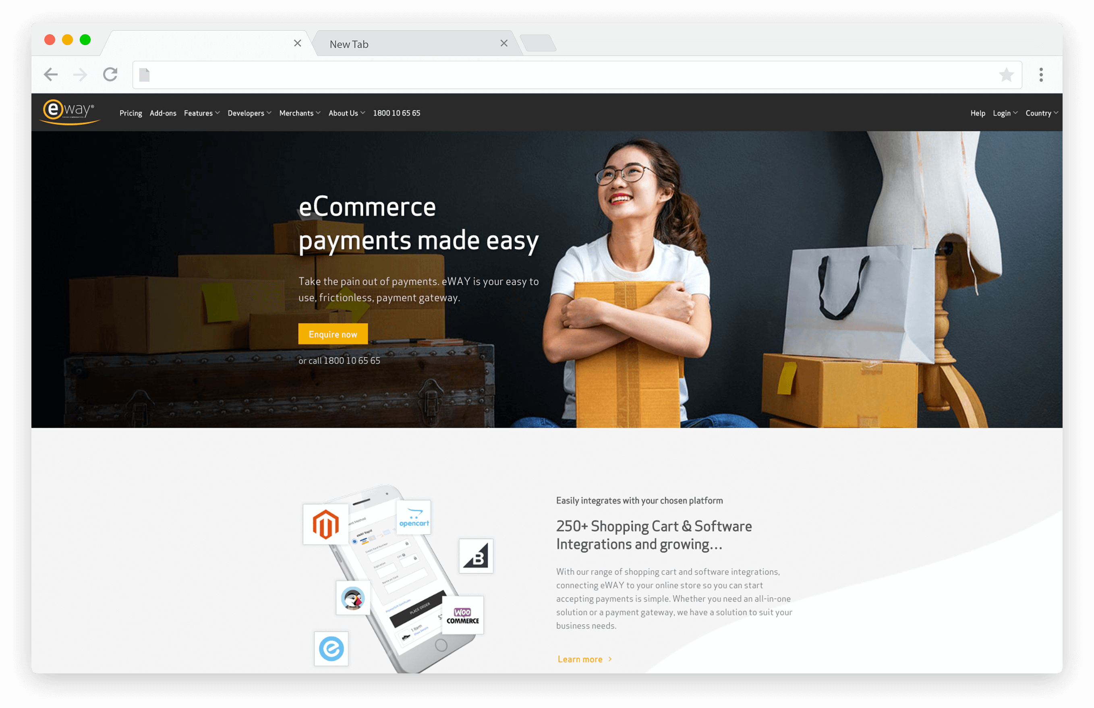Open the About Us menu
Screen dimensions: 1094x708
pyautogui.click(x=344, y=112)
